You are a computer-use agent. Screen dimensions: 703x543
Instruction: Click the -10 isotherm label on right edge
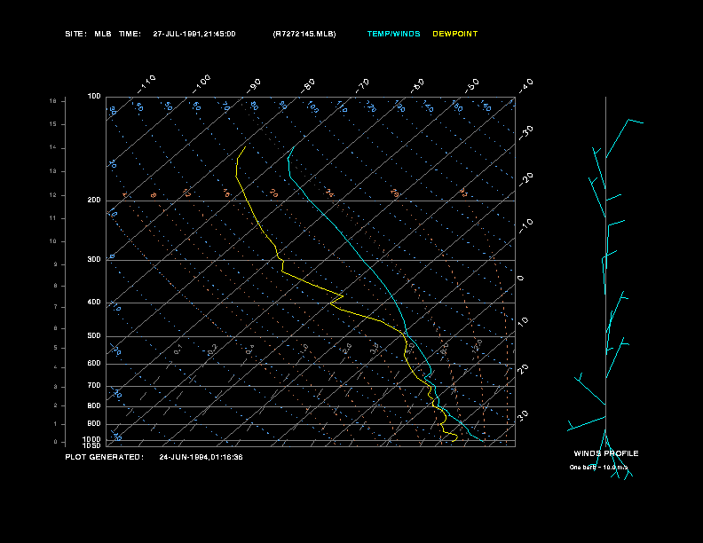click(526, 226)
